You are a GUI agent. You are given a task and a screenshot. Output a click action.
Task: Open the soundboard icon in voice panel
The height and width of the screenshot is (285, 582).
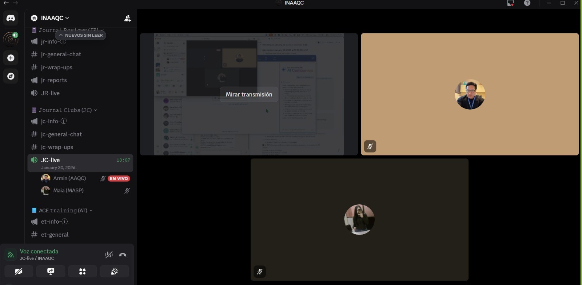pyautogui.click(x=115, y=272)
